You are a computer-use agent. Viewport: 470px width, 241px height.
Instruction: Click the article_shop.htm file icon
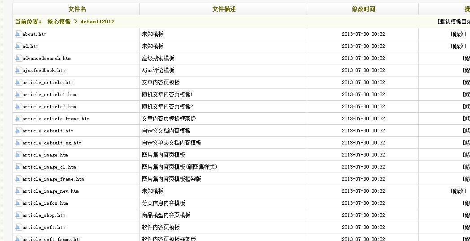click(x=18, y=215)
